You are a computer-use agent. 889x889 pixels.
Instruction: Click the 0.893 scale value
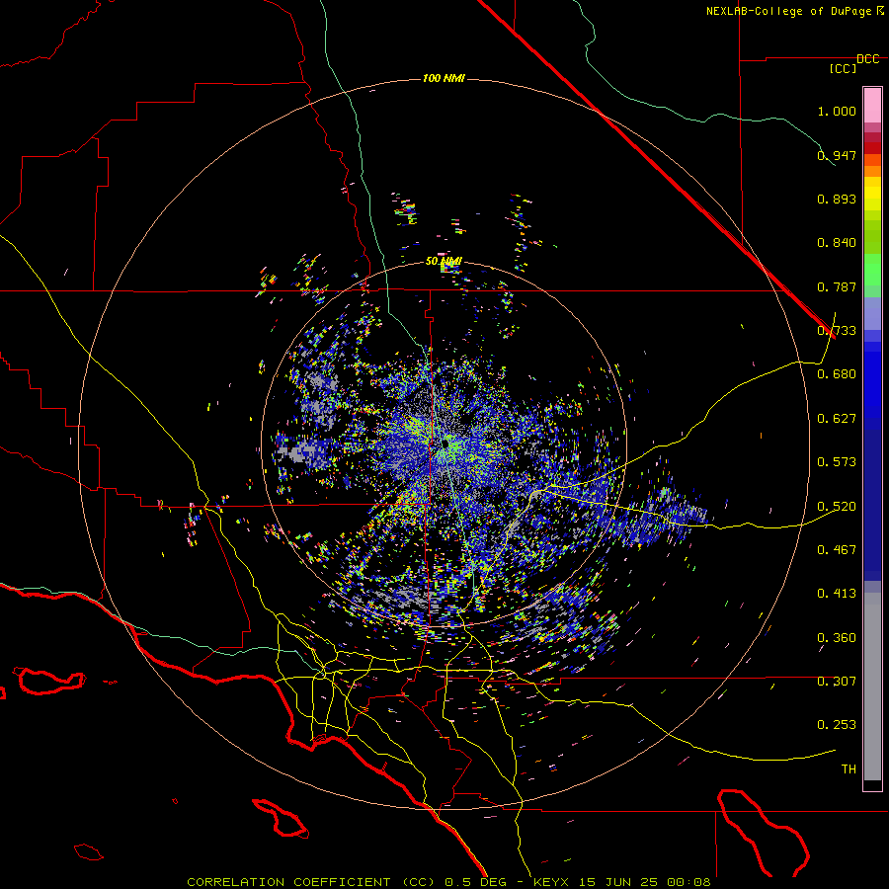(x=837, y=199)
